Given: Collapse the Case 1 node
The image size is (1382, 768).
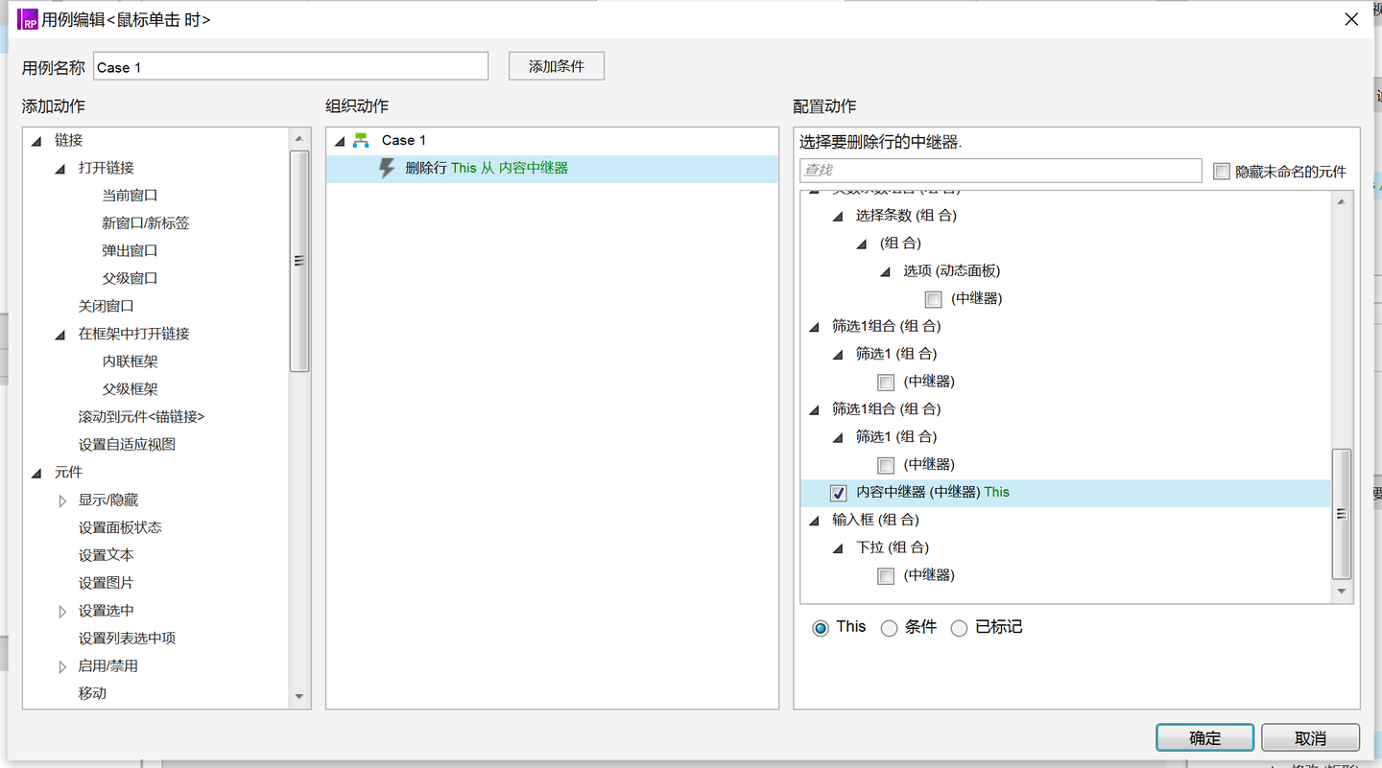Looking at the screenshot, I should tap(340, 142).
